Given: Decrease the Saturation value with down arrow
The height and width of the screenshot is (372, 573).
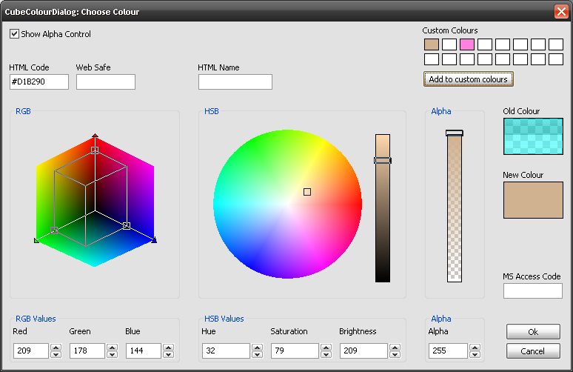Looking at the screenshot, I should [326, 354].
